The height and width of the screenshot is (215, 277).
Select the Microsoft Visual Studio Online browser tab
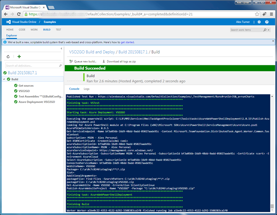coord(25,8)
